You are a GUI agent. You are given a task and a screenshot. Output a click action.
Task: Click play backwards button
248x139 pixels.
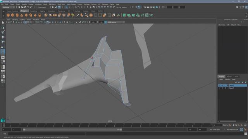pos(233,125)
